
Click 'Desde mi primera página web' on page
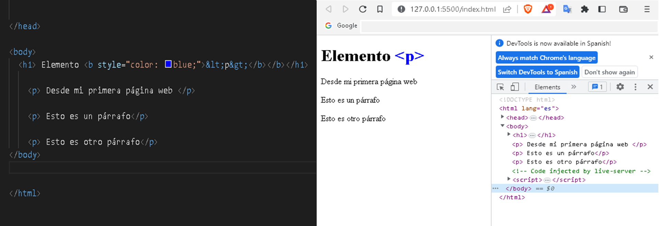coord(369,82)
